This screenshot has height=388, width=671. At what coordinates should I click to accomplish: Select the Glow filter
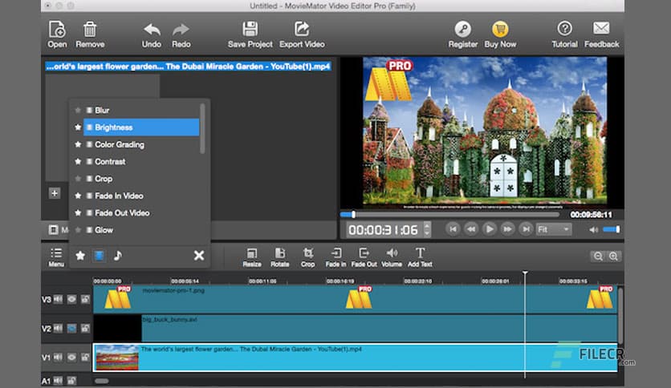(x=141, y=230)
